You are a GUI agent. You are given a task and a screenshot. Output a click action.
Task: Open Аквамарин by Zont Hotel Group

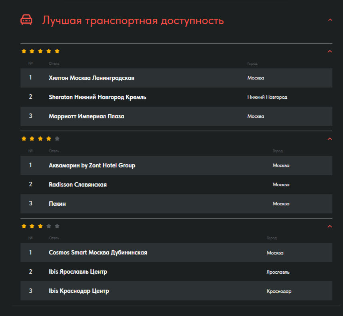(x=92, y=165)
